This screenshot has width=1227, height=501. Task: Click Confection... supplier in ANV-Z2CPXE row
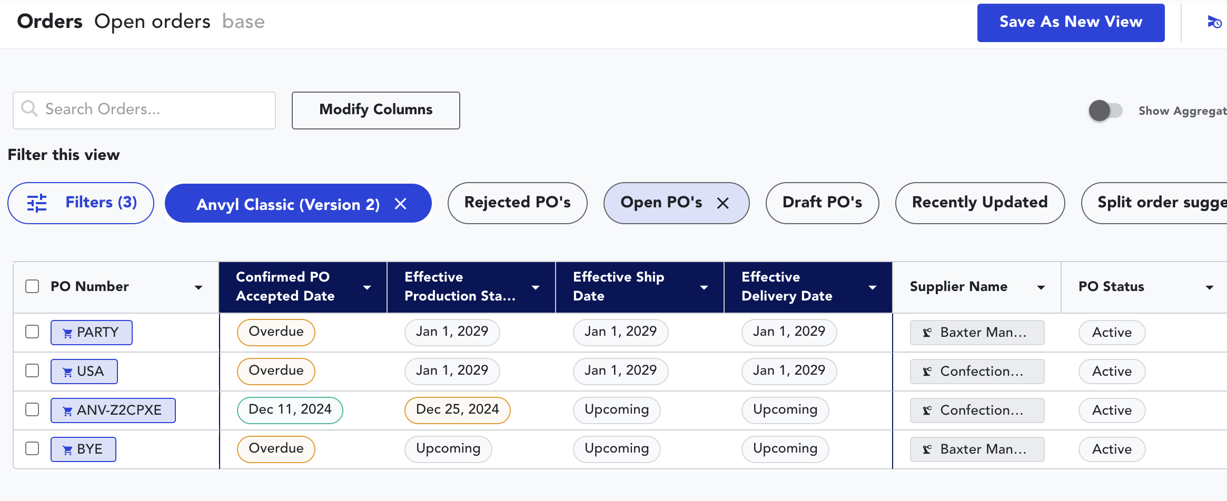point(977,410)
